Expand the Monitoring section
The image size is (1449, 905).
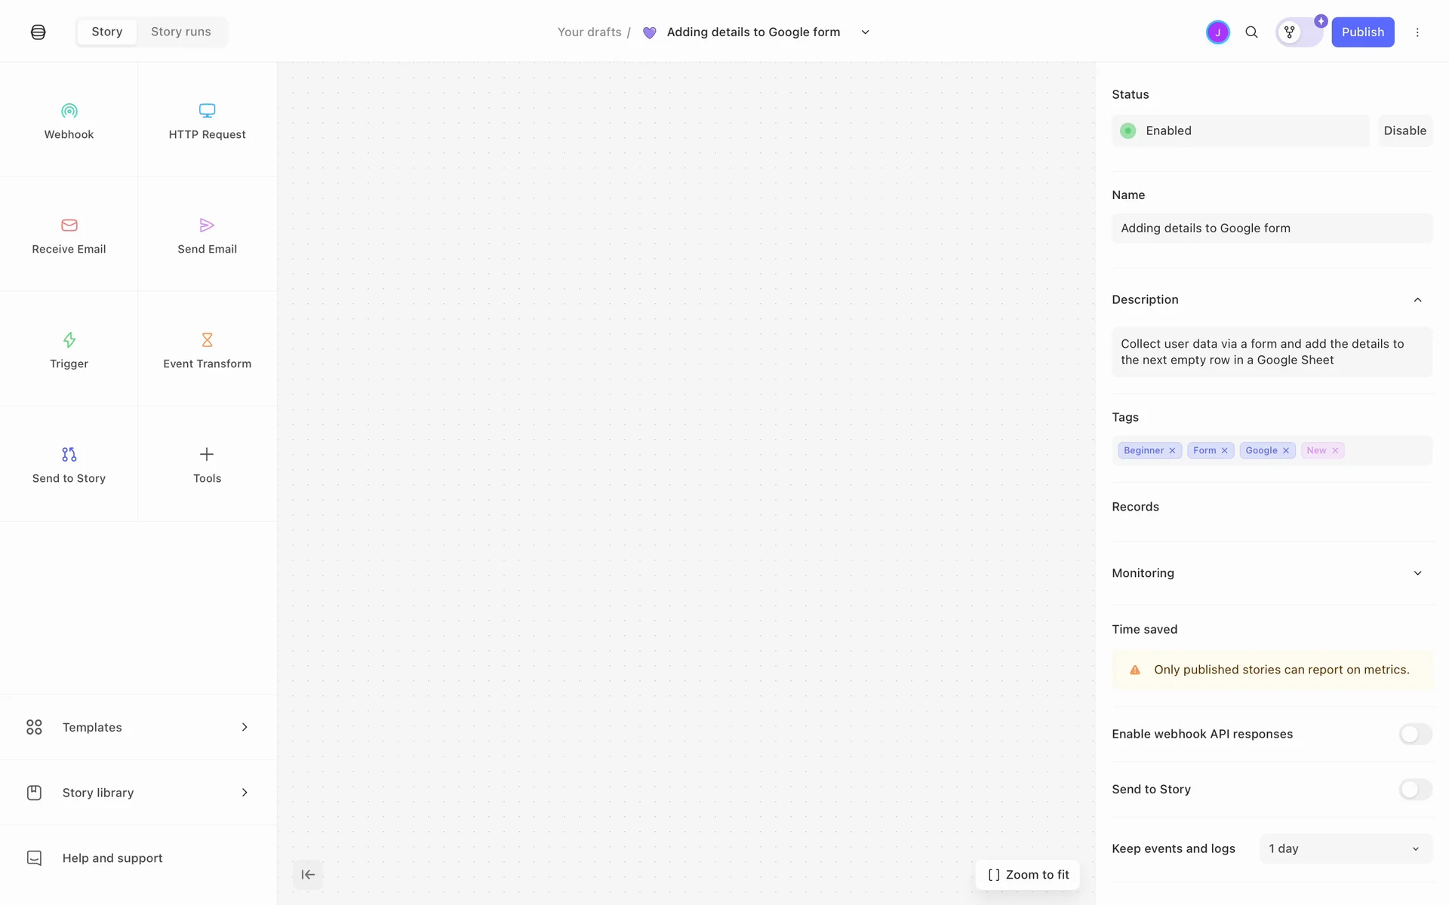click(1417, 573)
